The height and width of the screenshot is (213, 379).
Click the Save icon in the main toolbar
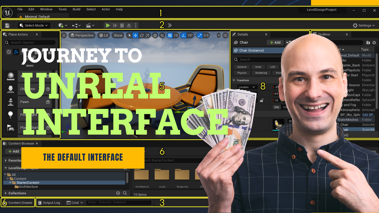7,25
